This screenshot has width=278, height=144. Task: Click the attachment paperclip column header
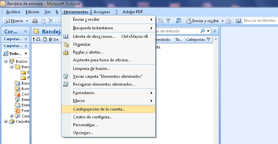pyautogui.click(x=50, y=40)
